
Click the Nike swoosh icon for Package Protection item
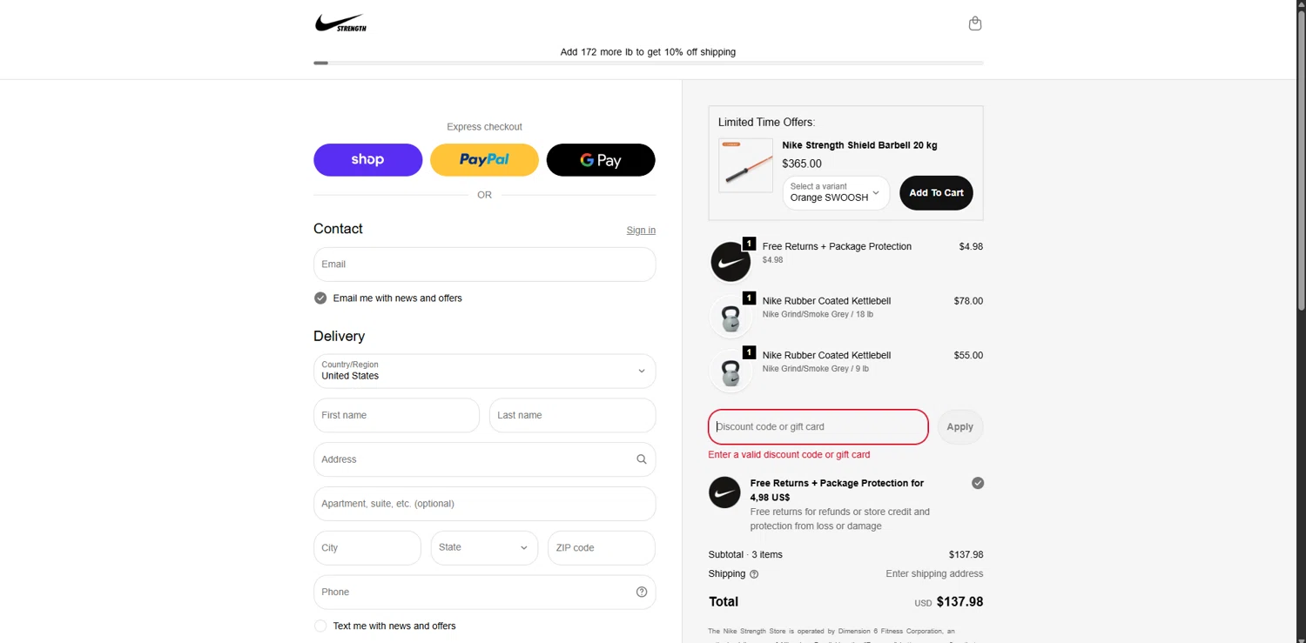[730, 262]
